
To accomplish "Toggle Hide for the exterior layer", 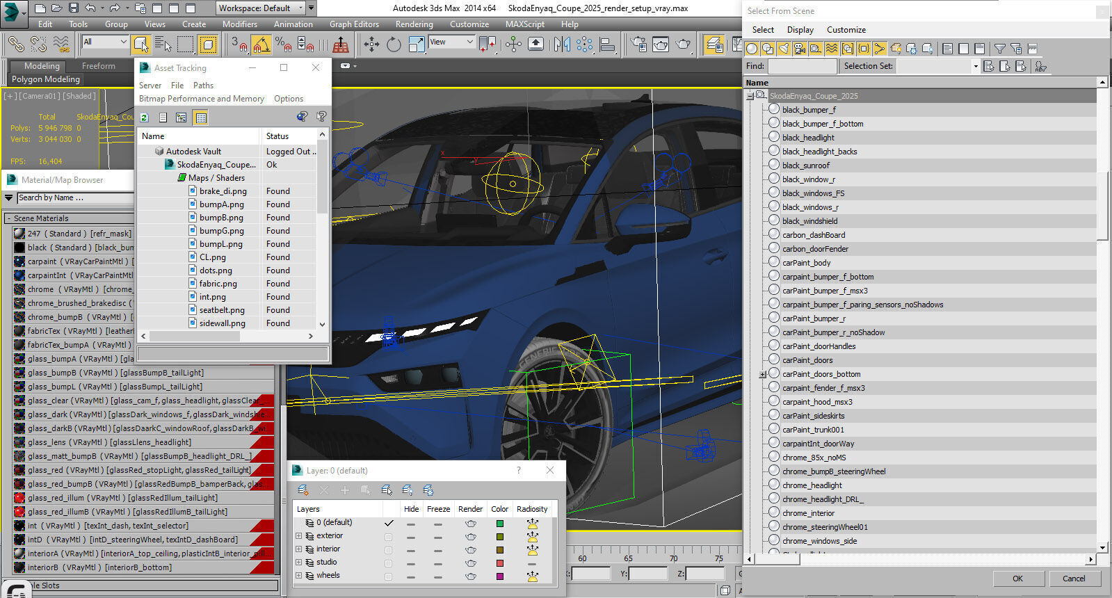I will pos(411,536).
